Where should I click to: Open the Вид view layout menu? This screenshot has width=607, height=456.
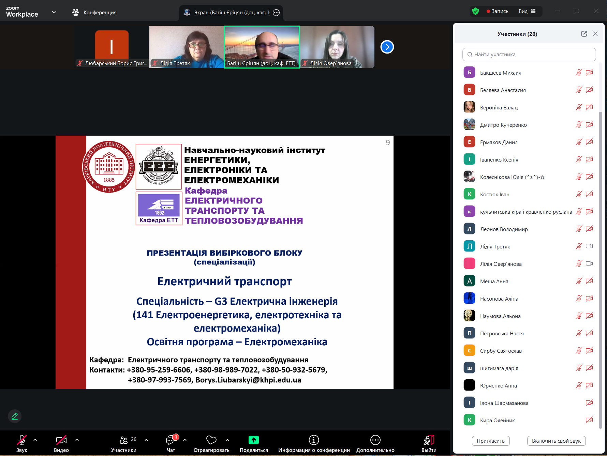527,11
